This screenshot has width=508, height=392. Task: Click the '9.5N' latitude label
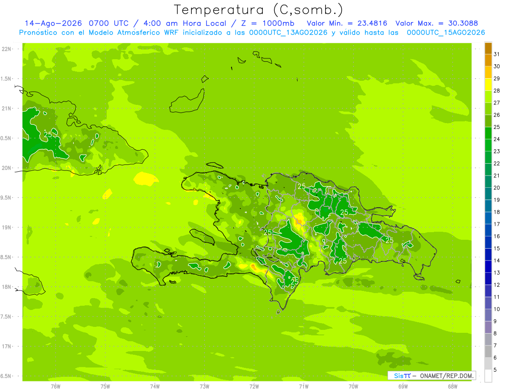coord(6,197)
